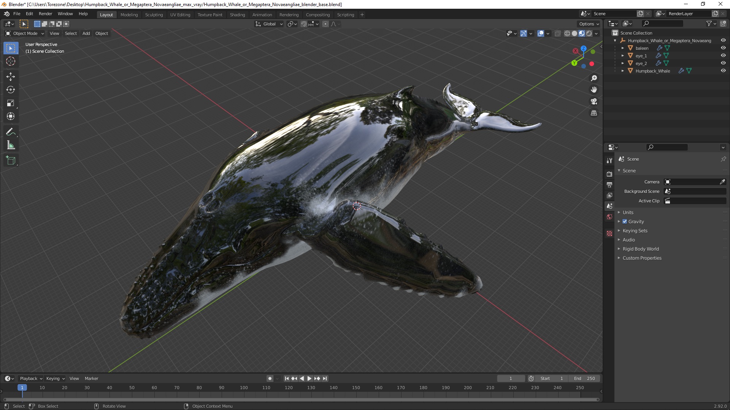The height and width of the screenshot is (410, 730).
Task: Click the outliner filter funnel icon
Action: pyautogui.click(x=709, y=24)
